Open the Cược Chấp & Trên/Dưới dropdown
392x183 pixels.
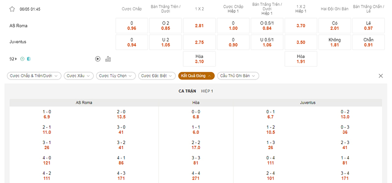pos(34,76)
